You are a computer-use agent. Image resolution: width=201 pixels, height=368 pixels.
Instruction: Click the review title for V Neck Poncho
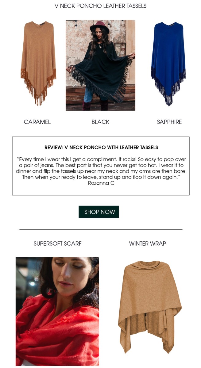coord(101,148)
